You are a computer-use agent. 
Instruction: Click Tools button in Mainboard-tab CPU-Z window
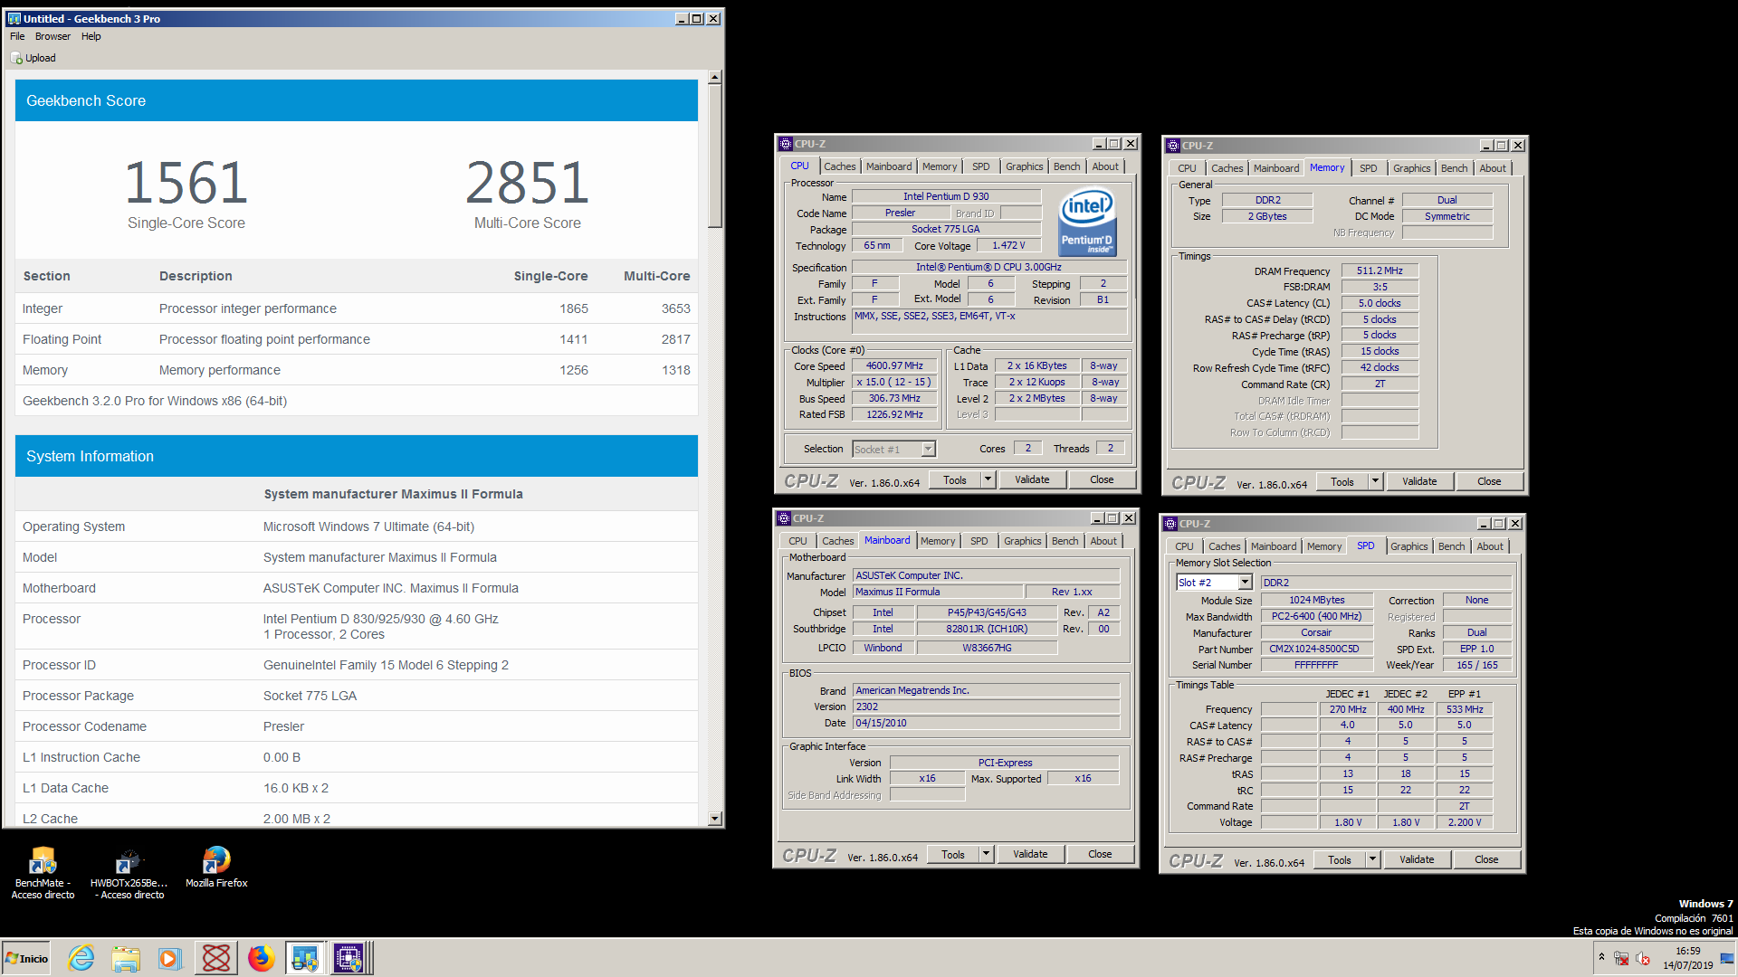pyautogui.click(x=953, y=855)
